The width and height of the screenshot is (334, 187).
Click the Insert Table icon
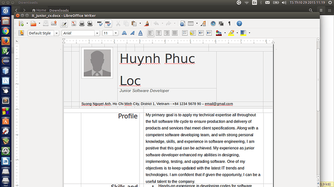191,24
